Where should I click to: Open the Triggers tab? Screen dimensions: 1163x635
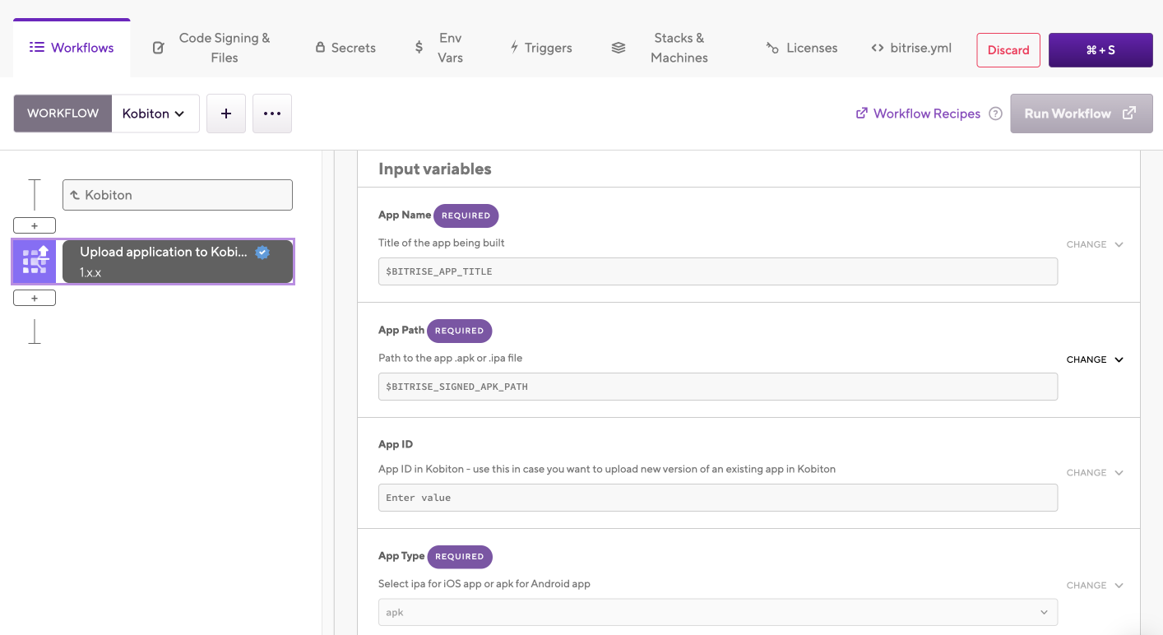[x=541, y=48]
